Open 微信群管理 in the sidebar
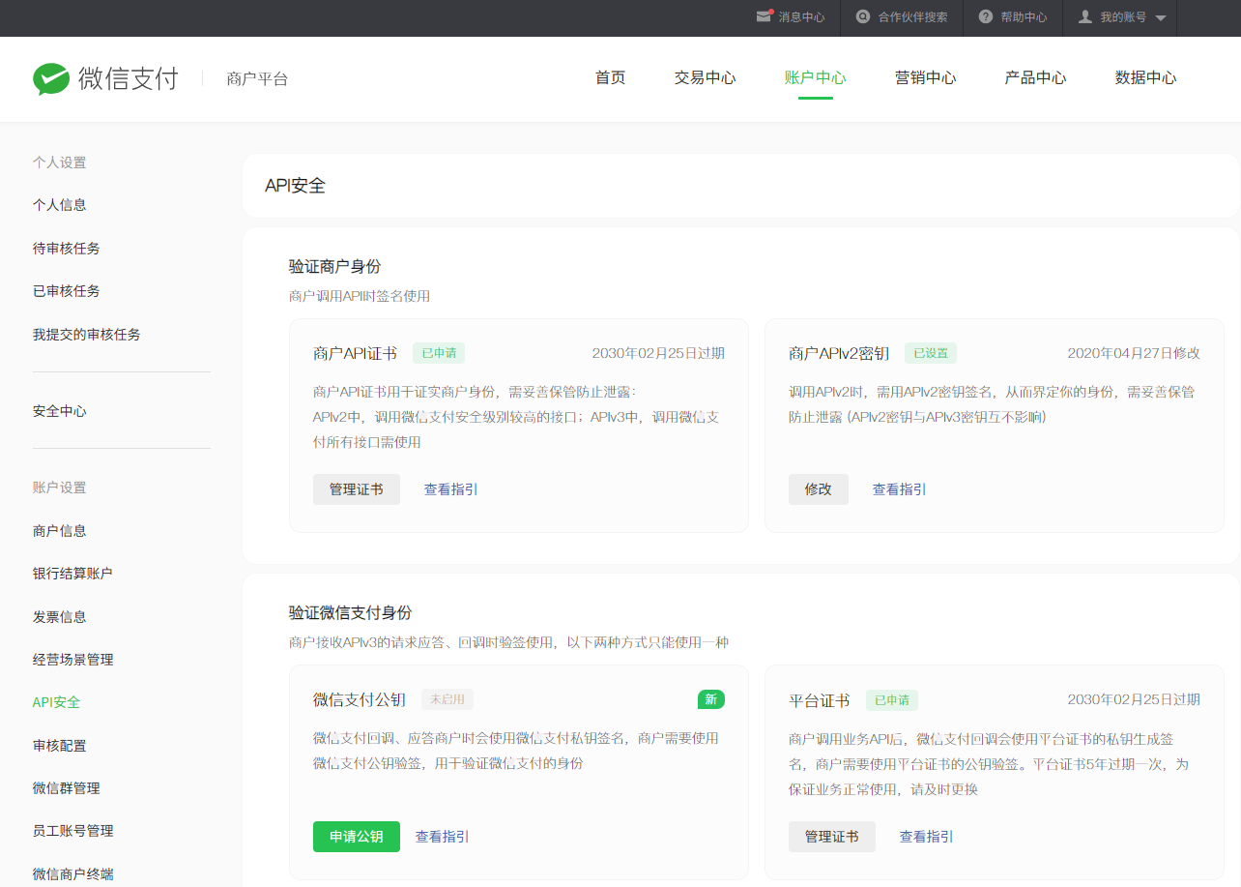 click(x=67, y=788)
